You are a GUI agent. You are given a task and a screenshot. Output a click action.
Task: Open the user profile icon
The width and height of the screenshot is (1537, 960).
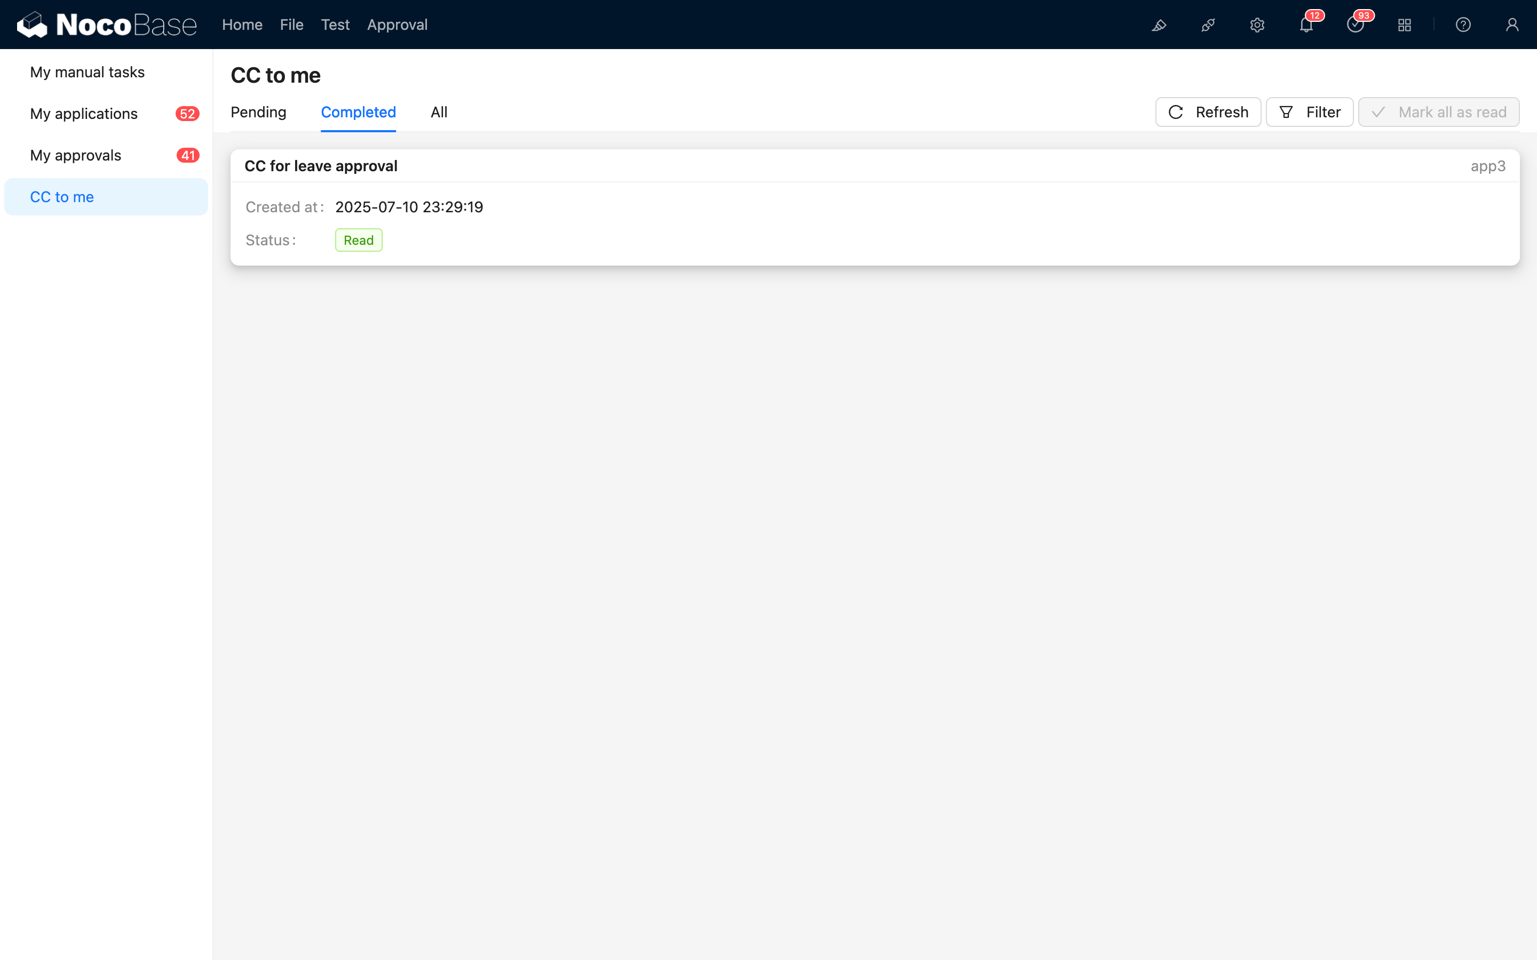pyautogui.click(x=1511, y=25)
